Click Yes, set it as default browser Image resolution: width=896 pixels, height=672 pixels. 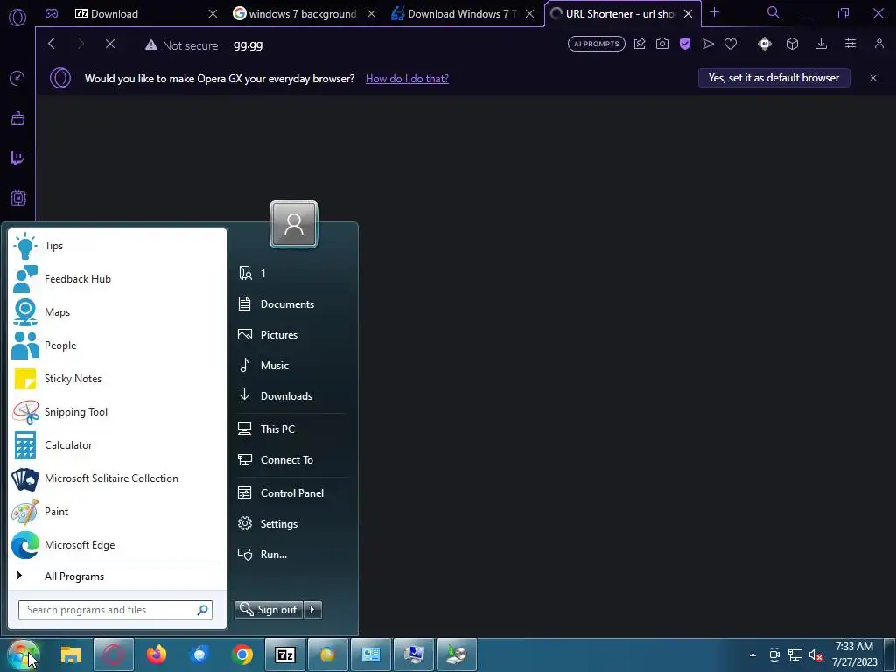773,78
